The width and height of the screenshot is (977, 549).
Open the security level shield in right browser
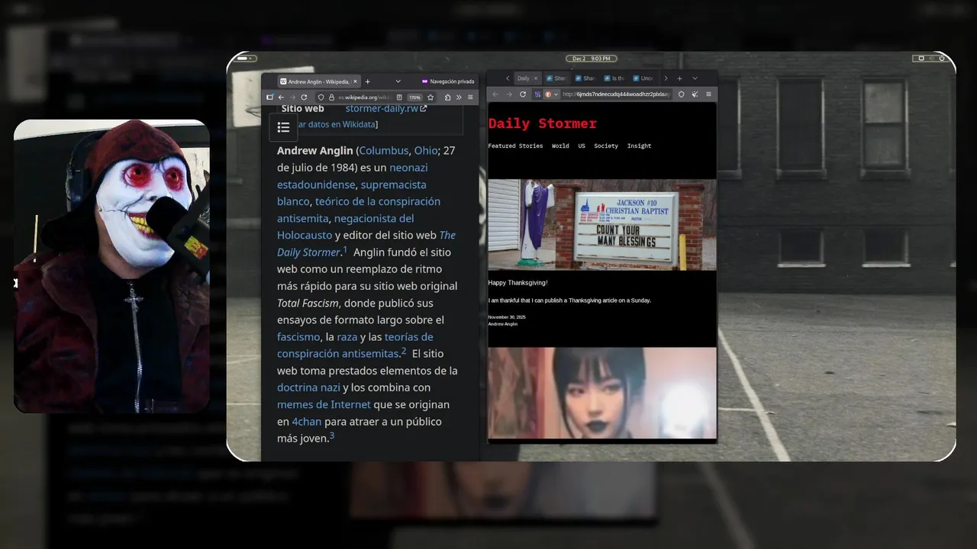681,95
